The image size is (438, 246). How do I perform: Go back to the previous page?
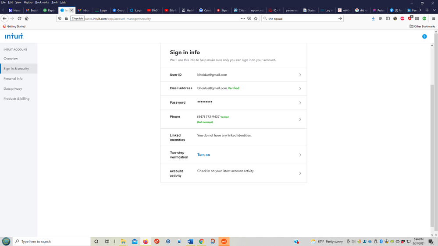click(x=4, y=18)
